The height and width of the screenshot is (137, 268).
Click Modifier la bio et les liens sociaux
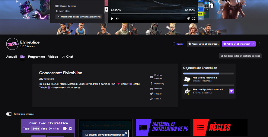pyautogui.click(x=240, y=56)
